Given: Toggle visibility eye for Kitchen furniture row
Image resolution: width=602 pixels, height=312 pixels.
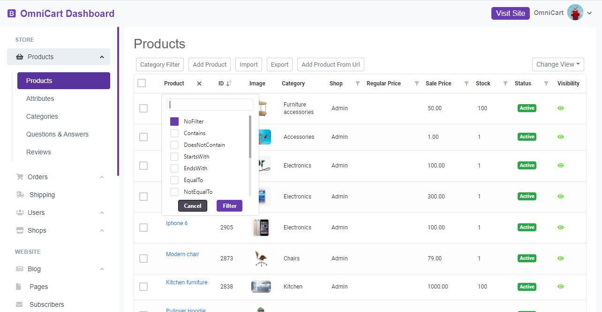Looking at the screenshot, I should [561, 287].
